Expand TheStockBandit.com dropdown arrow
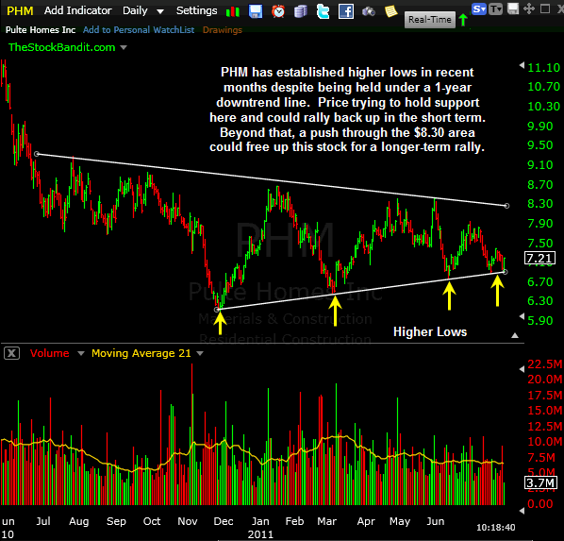Image resolution: width=564 pixels, height=541 pixels. pos(124,47)
